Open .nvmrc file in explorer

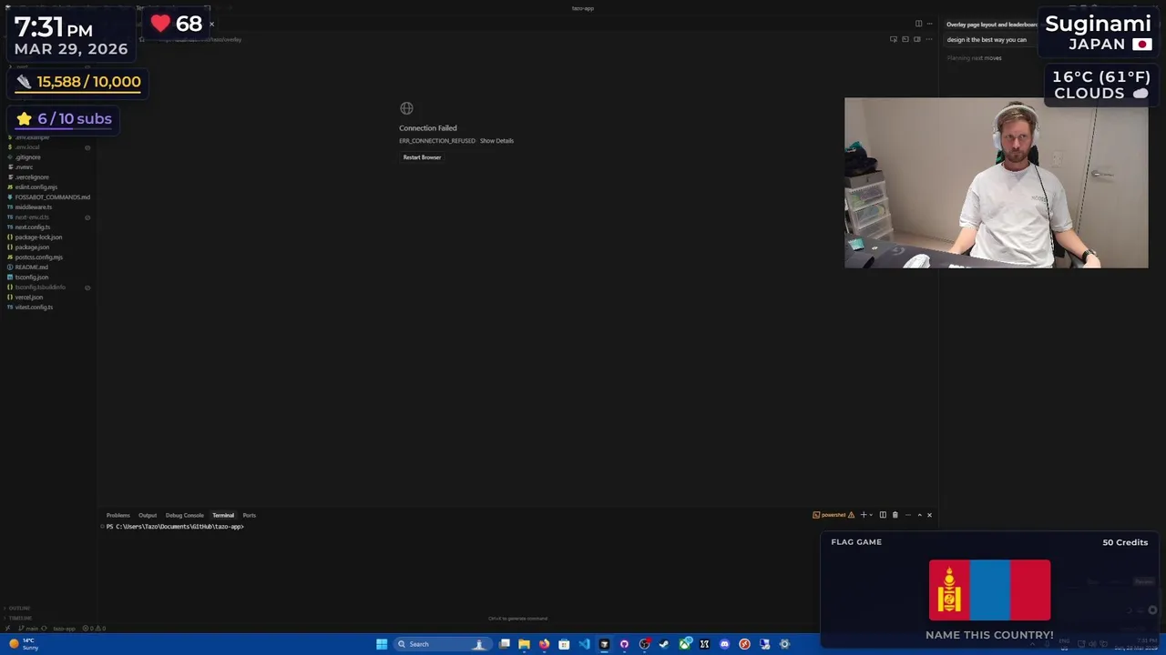click(24, 167)
